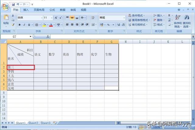
Task: Pick the yellow fill color button
Action: click(x=44, y=25)
